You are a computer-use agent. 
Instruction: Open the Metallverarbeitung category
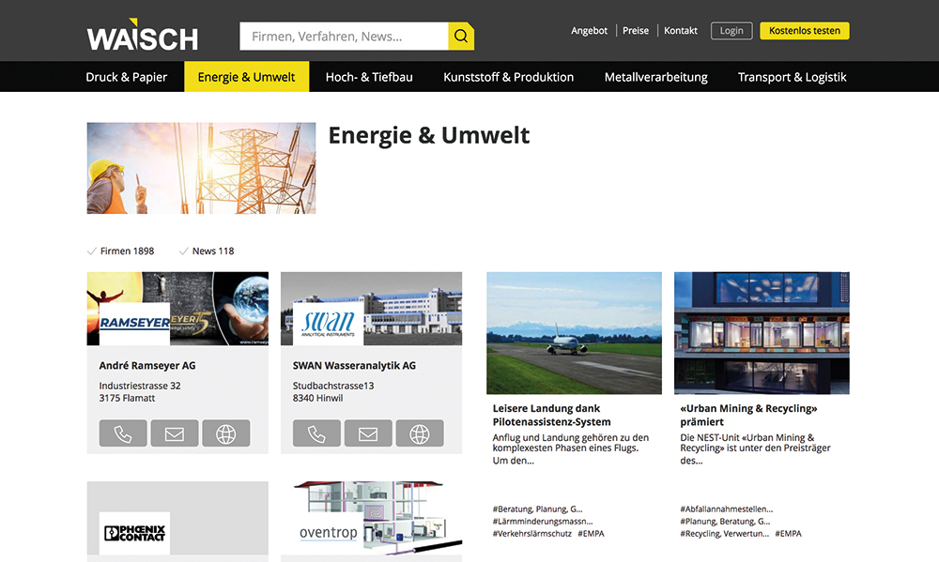tap(655, 77)
